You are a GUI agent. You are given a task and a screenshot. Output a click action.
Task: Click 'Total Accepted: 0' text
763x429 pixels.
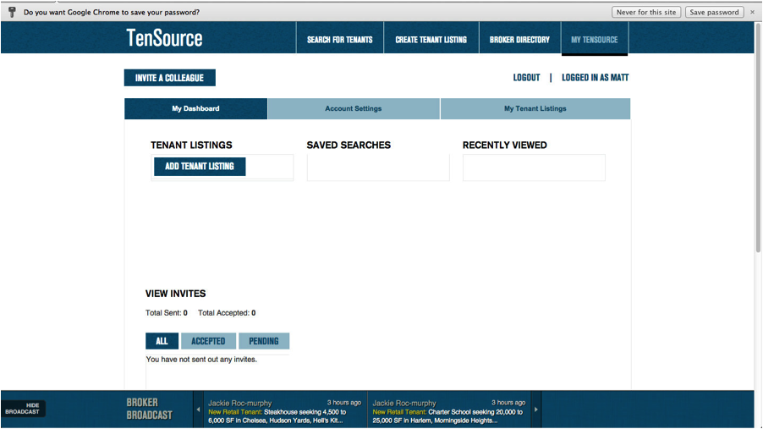[x=227, y=312]
